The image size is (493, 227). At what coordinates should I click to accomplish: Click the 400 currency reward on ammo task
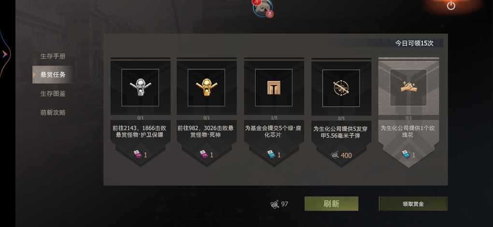pos(341,155)
